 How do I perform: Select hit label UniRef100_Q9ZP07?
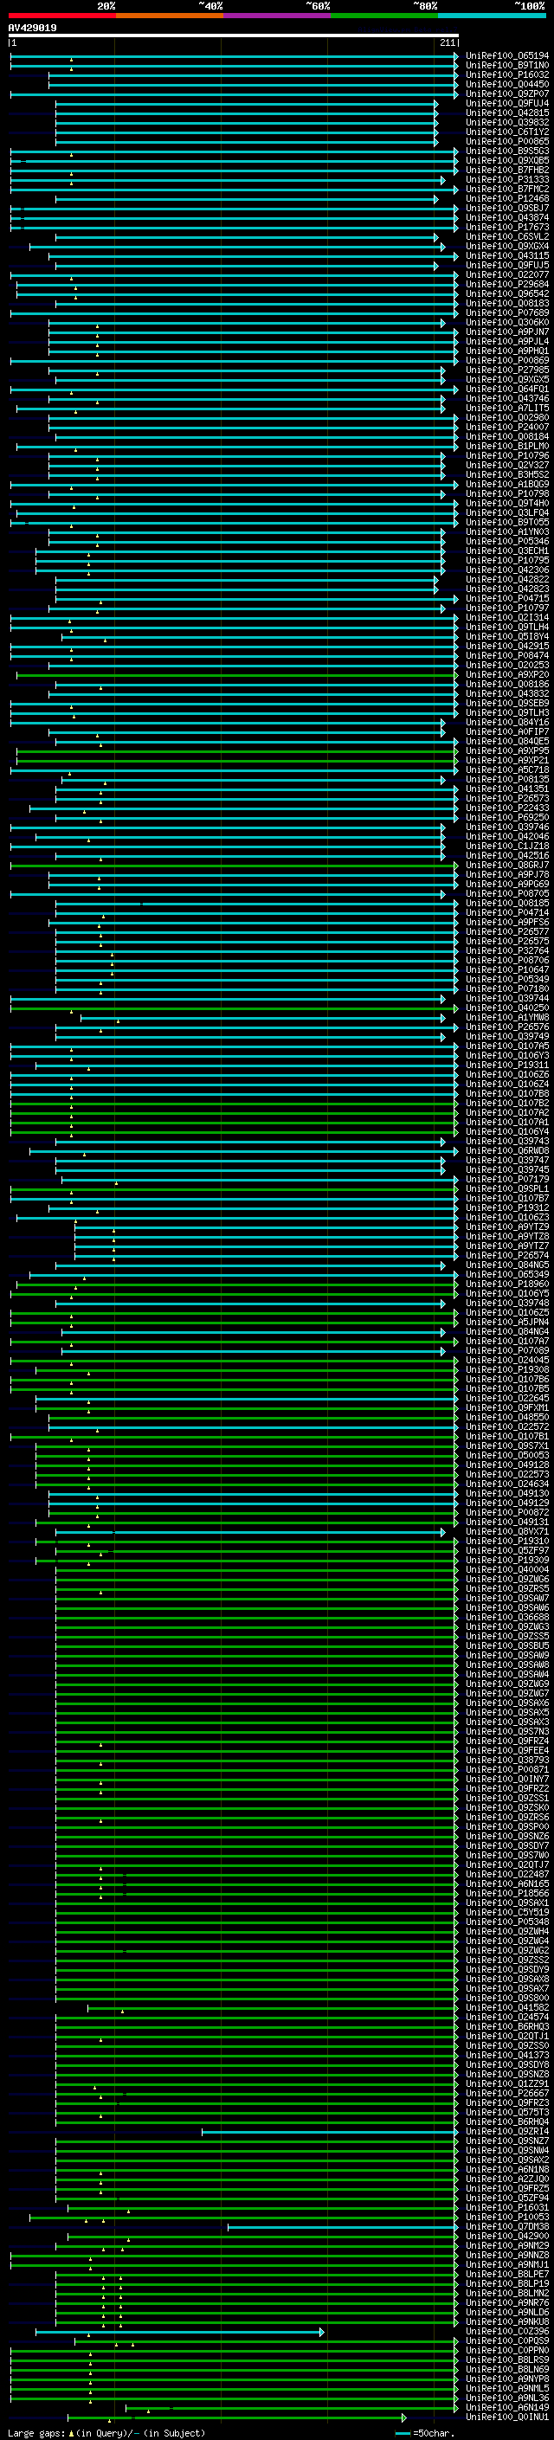(507, 93)
